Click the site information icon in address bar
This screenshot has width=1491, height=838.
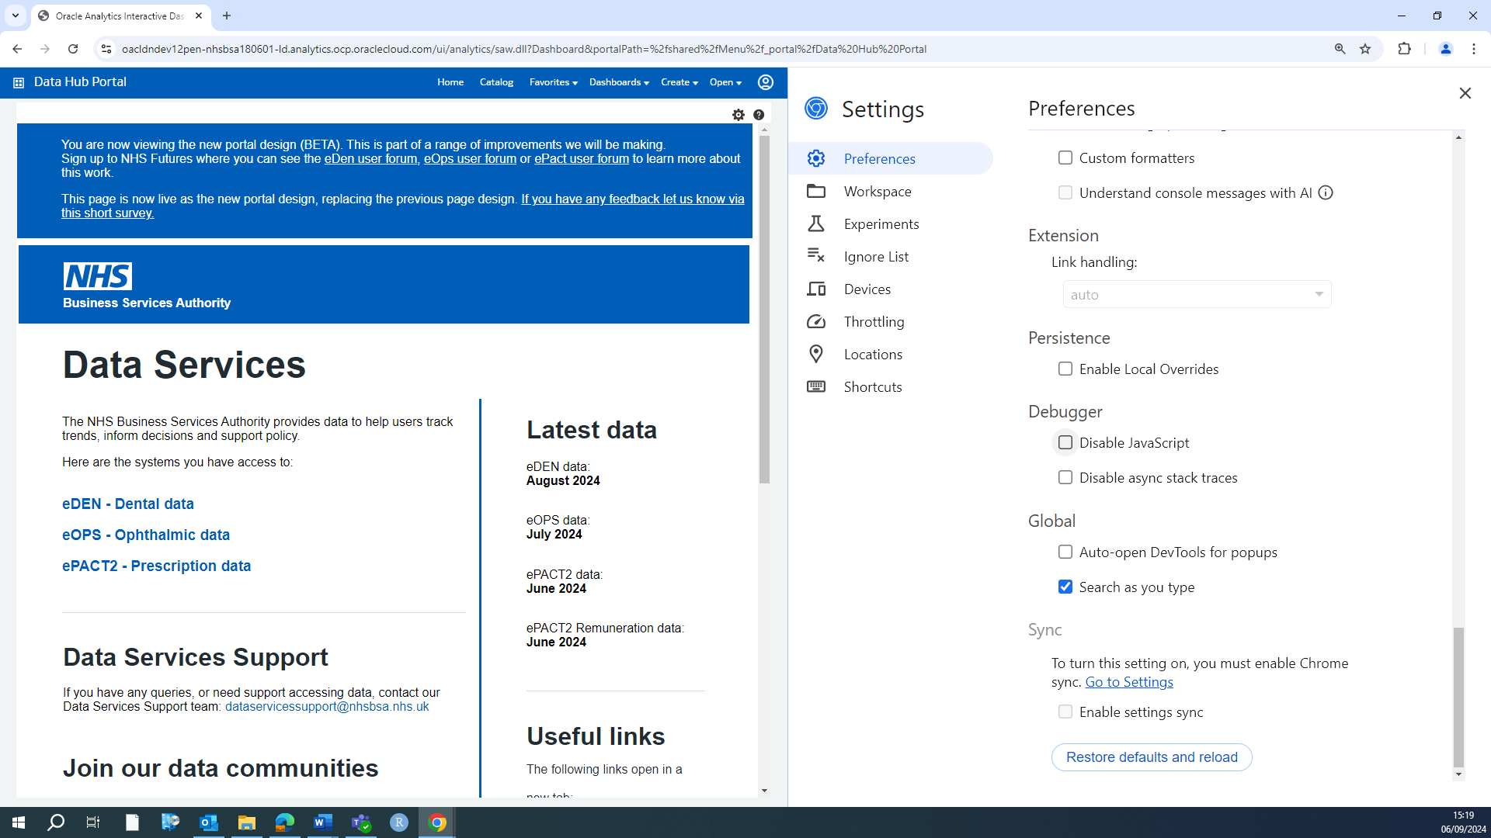[x=106, y=49]
